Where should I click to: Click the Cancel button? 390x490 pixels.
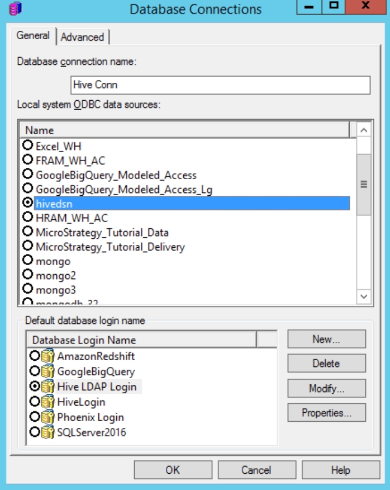coord(256,470)
